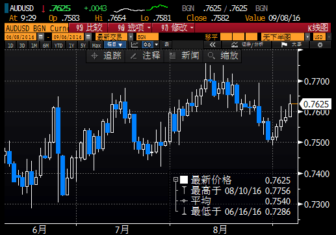The height and width of the screenshot is (235, 336).
Task: Open the news (新闻) overlay tool
Action: pos(184,56)
